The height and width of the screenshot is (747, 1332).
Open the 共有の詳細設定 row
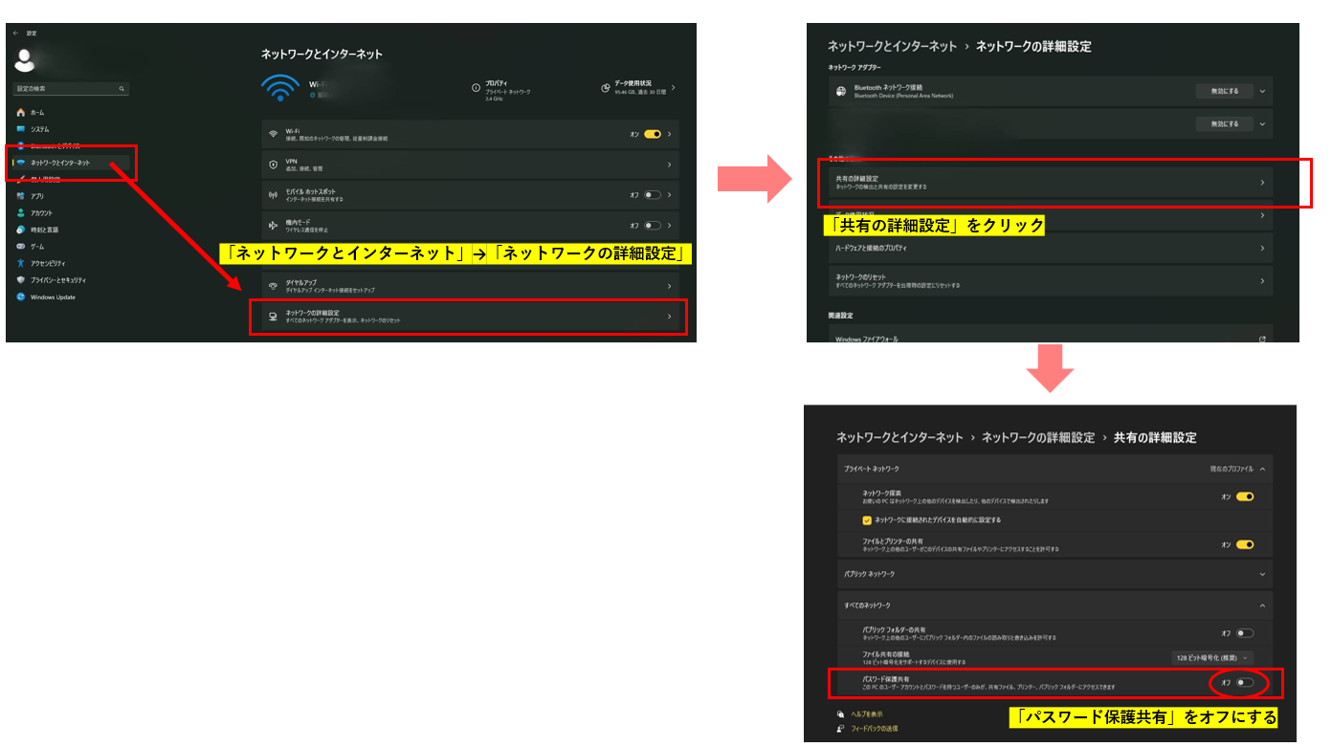click(x=1051, y=182)
